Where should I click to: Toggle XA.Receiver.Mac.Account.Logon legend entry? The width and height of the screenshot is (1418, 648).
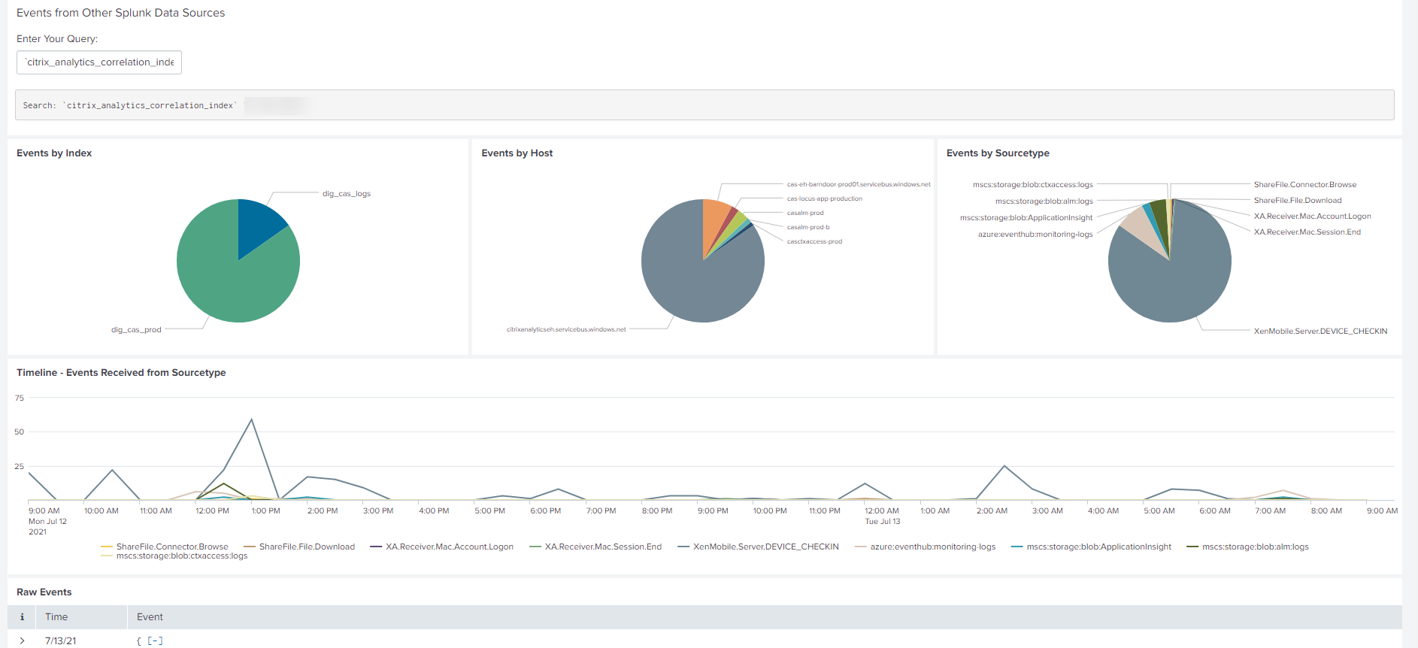point(449,547)
